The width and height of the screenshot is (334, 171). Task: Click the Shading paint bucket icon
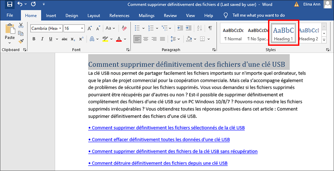coord(189,39)
